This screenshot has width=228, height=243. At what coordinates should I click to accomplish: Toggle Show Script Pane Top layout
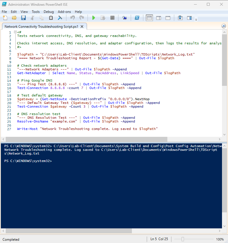click(149, 18)
